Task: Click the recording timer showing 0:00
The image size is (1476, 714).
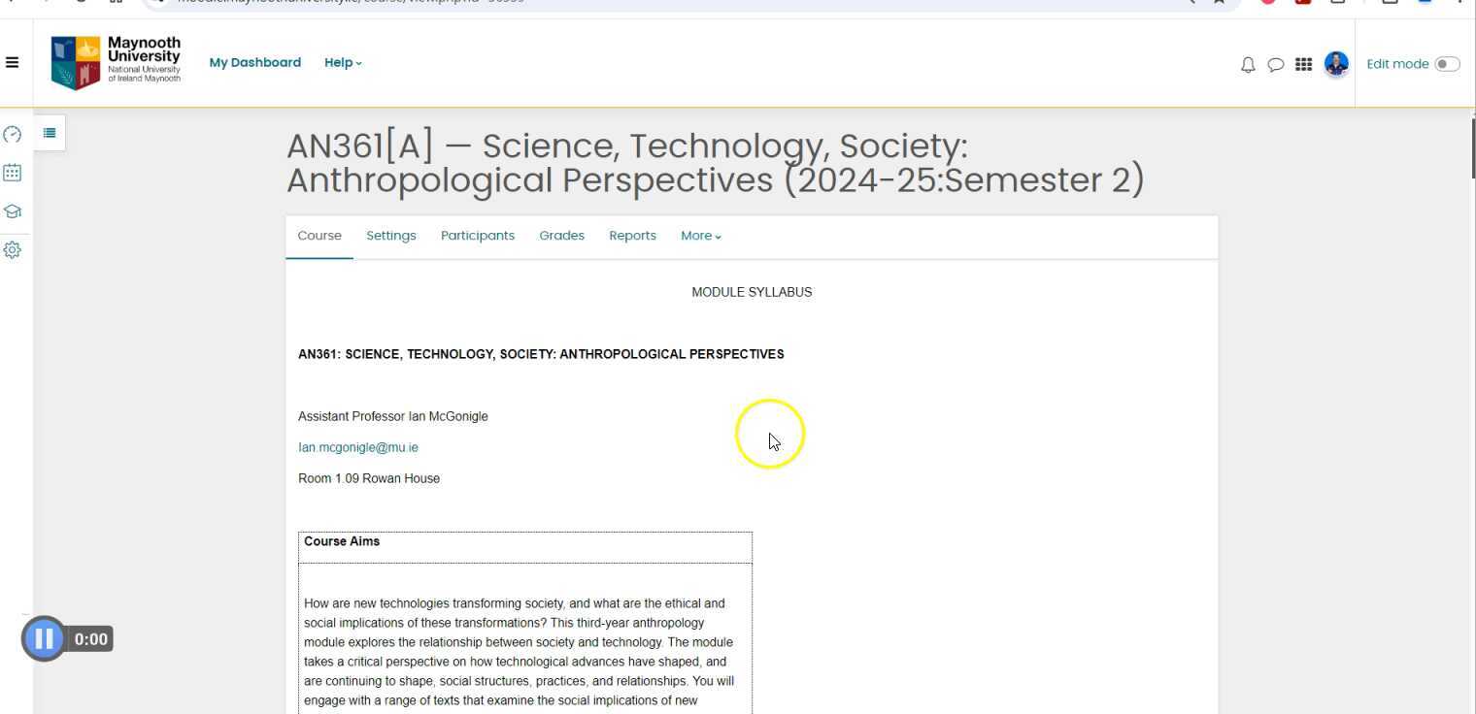Action: tap(91, 639)
